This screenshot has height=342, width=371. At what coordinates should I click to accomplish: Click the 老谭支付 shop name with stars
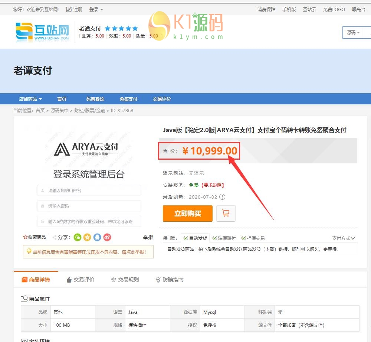point(108,29)
